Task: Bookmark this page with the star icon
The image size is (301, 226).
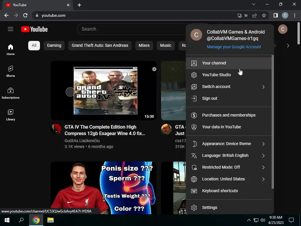Action: [264, 15]
